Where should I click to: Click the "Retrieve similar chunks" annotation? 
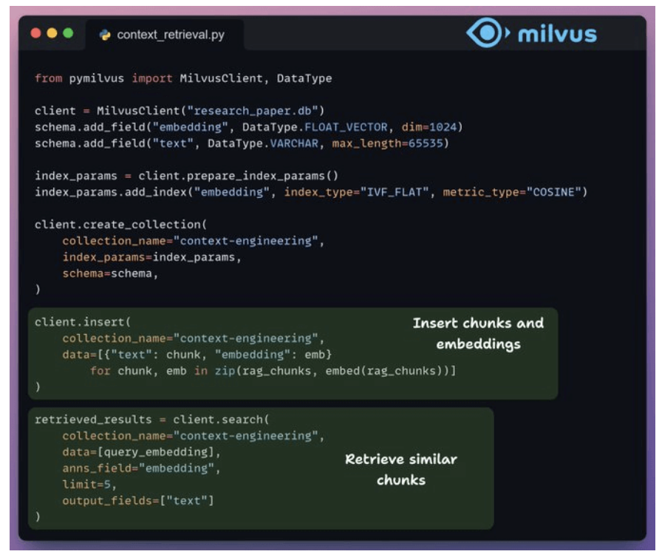[401, 469]
